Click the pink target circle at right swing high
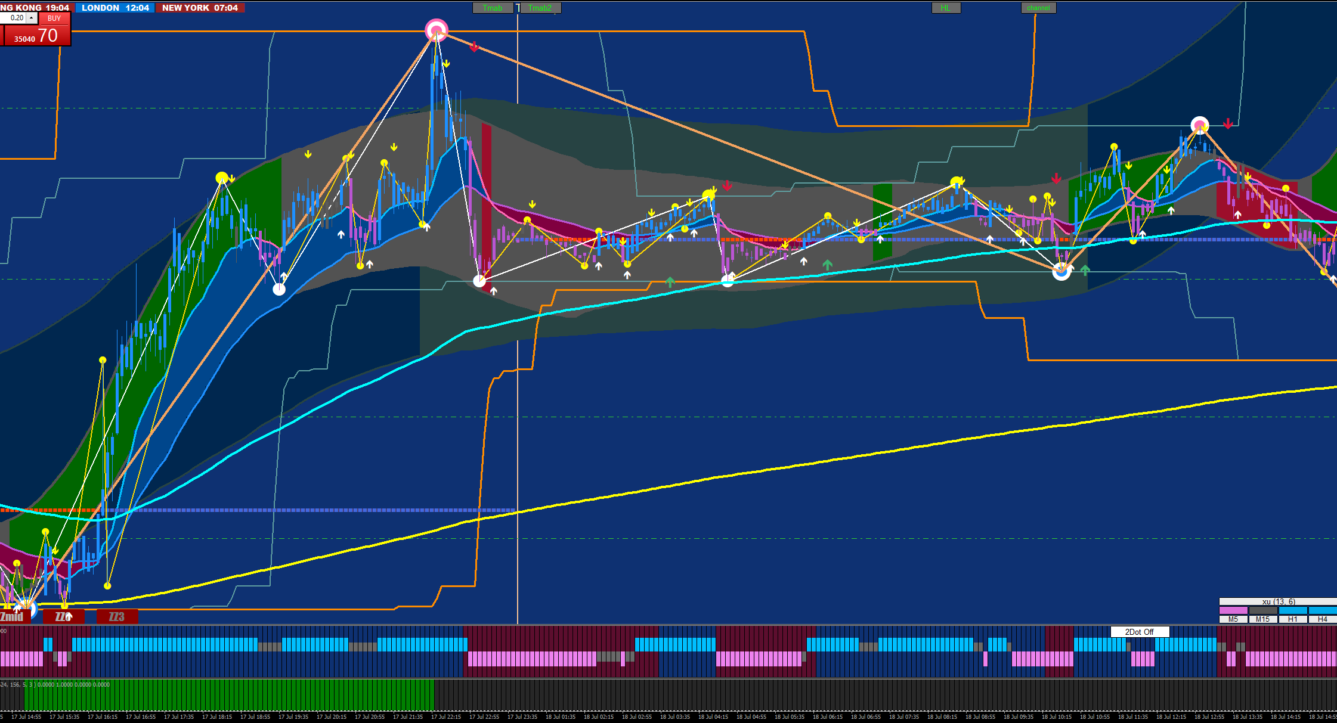This screenshot has width=1337, height=723. coord(1200,126)
